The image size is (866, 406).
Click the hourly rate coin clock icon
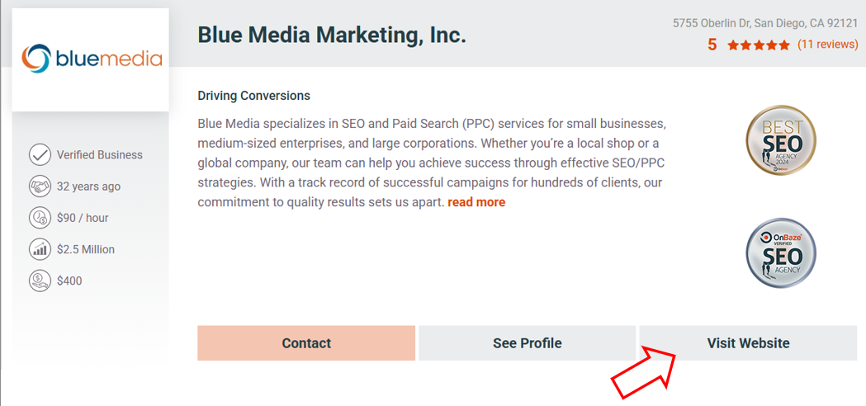click(40, 218)
